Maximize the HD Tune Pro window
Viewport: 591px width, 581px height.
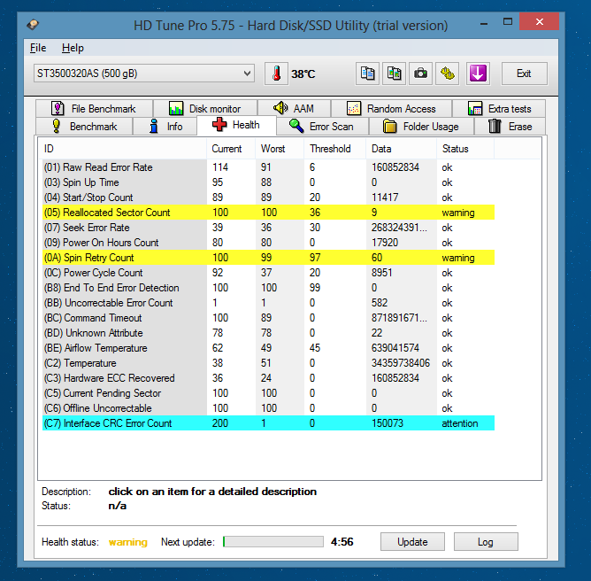point(508,22)
